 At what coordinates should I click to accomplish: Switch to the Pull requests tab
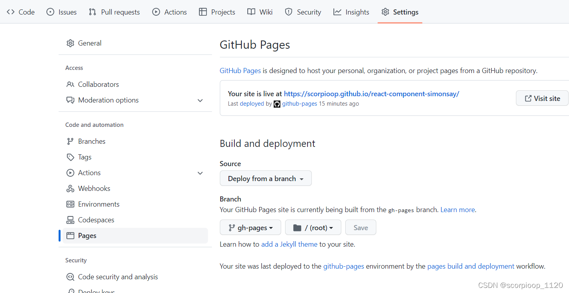114,12
